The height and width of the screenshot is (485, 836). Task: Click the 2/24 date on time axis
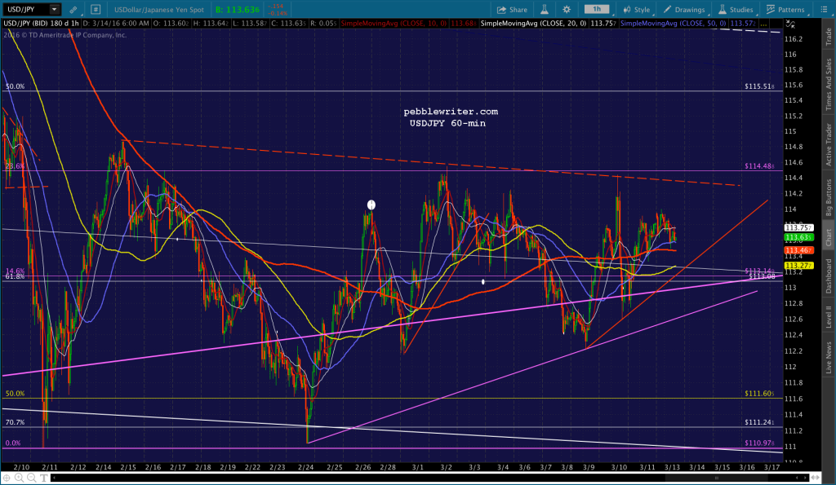click(x=305, y=467)
